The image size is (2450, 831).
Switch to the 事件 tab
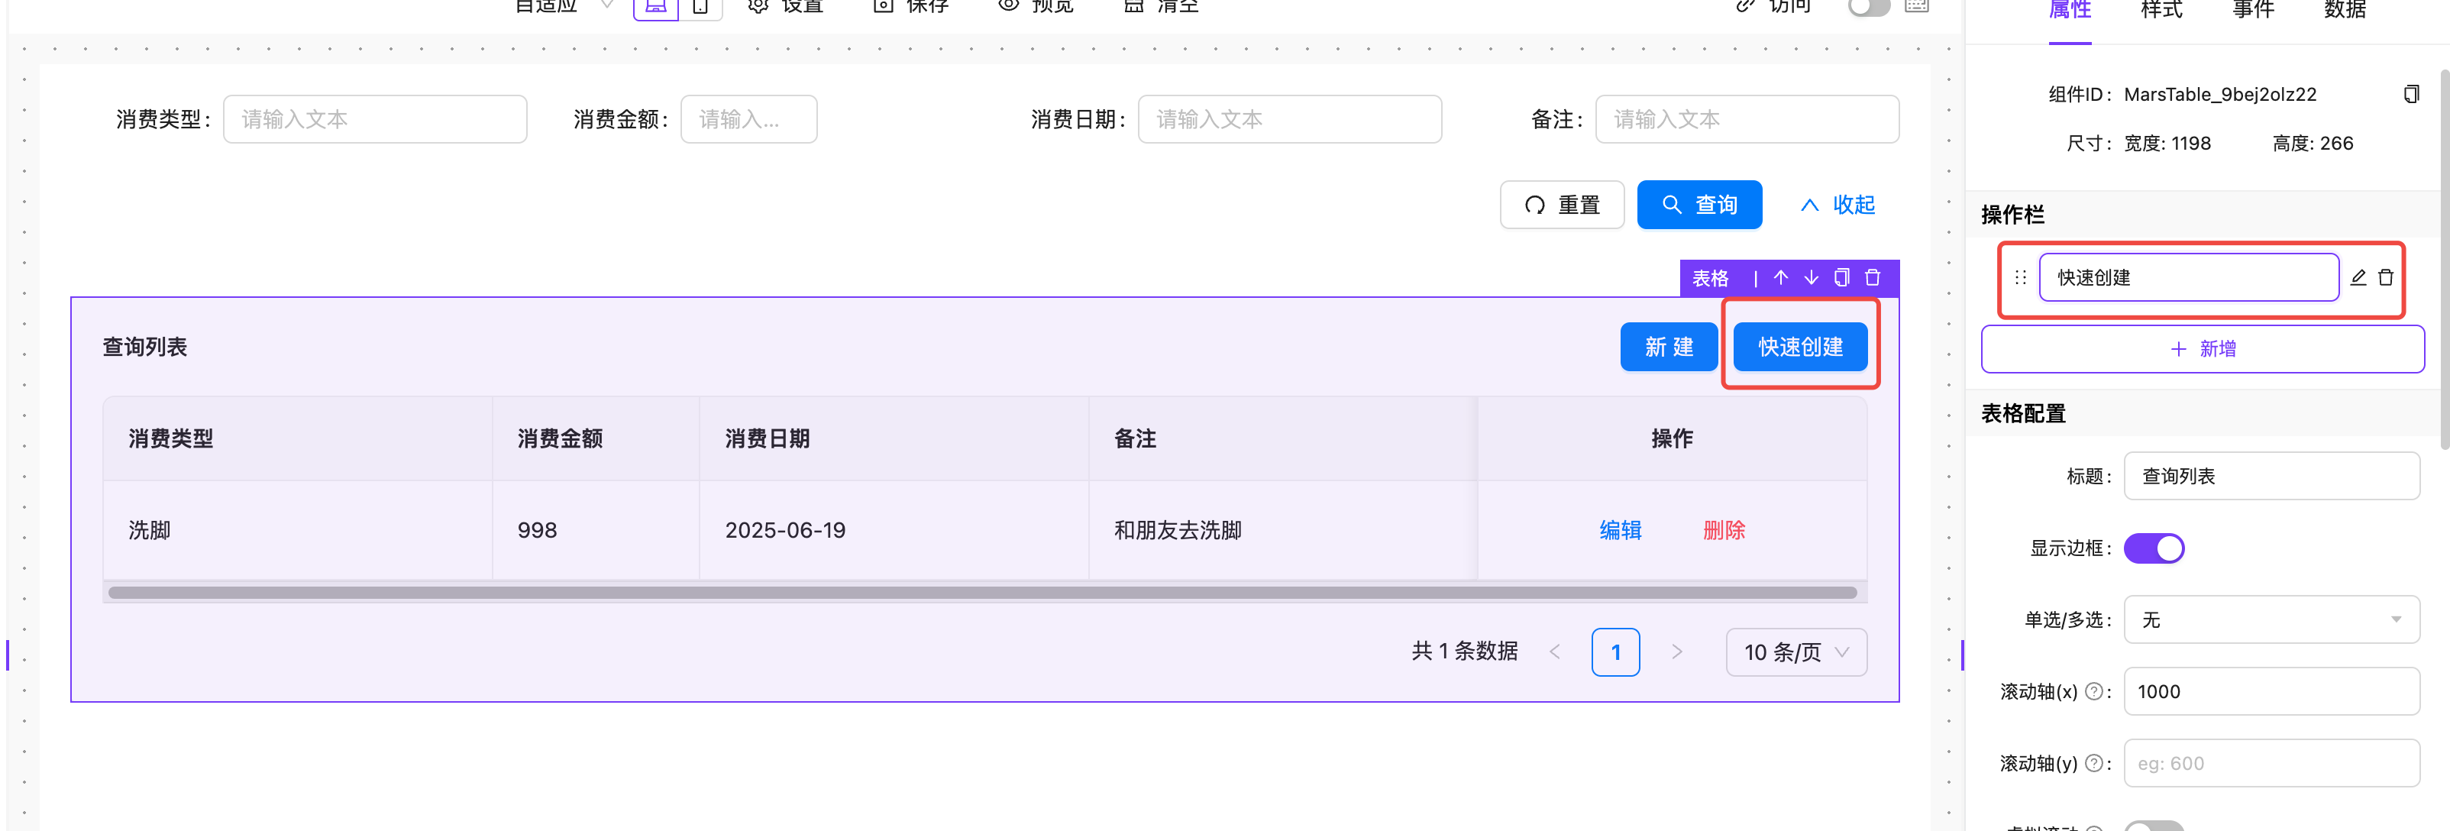(x=2253, y=11)
